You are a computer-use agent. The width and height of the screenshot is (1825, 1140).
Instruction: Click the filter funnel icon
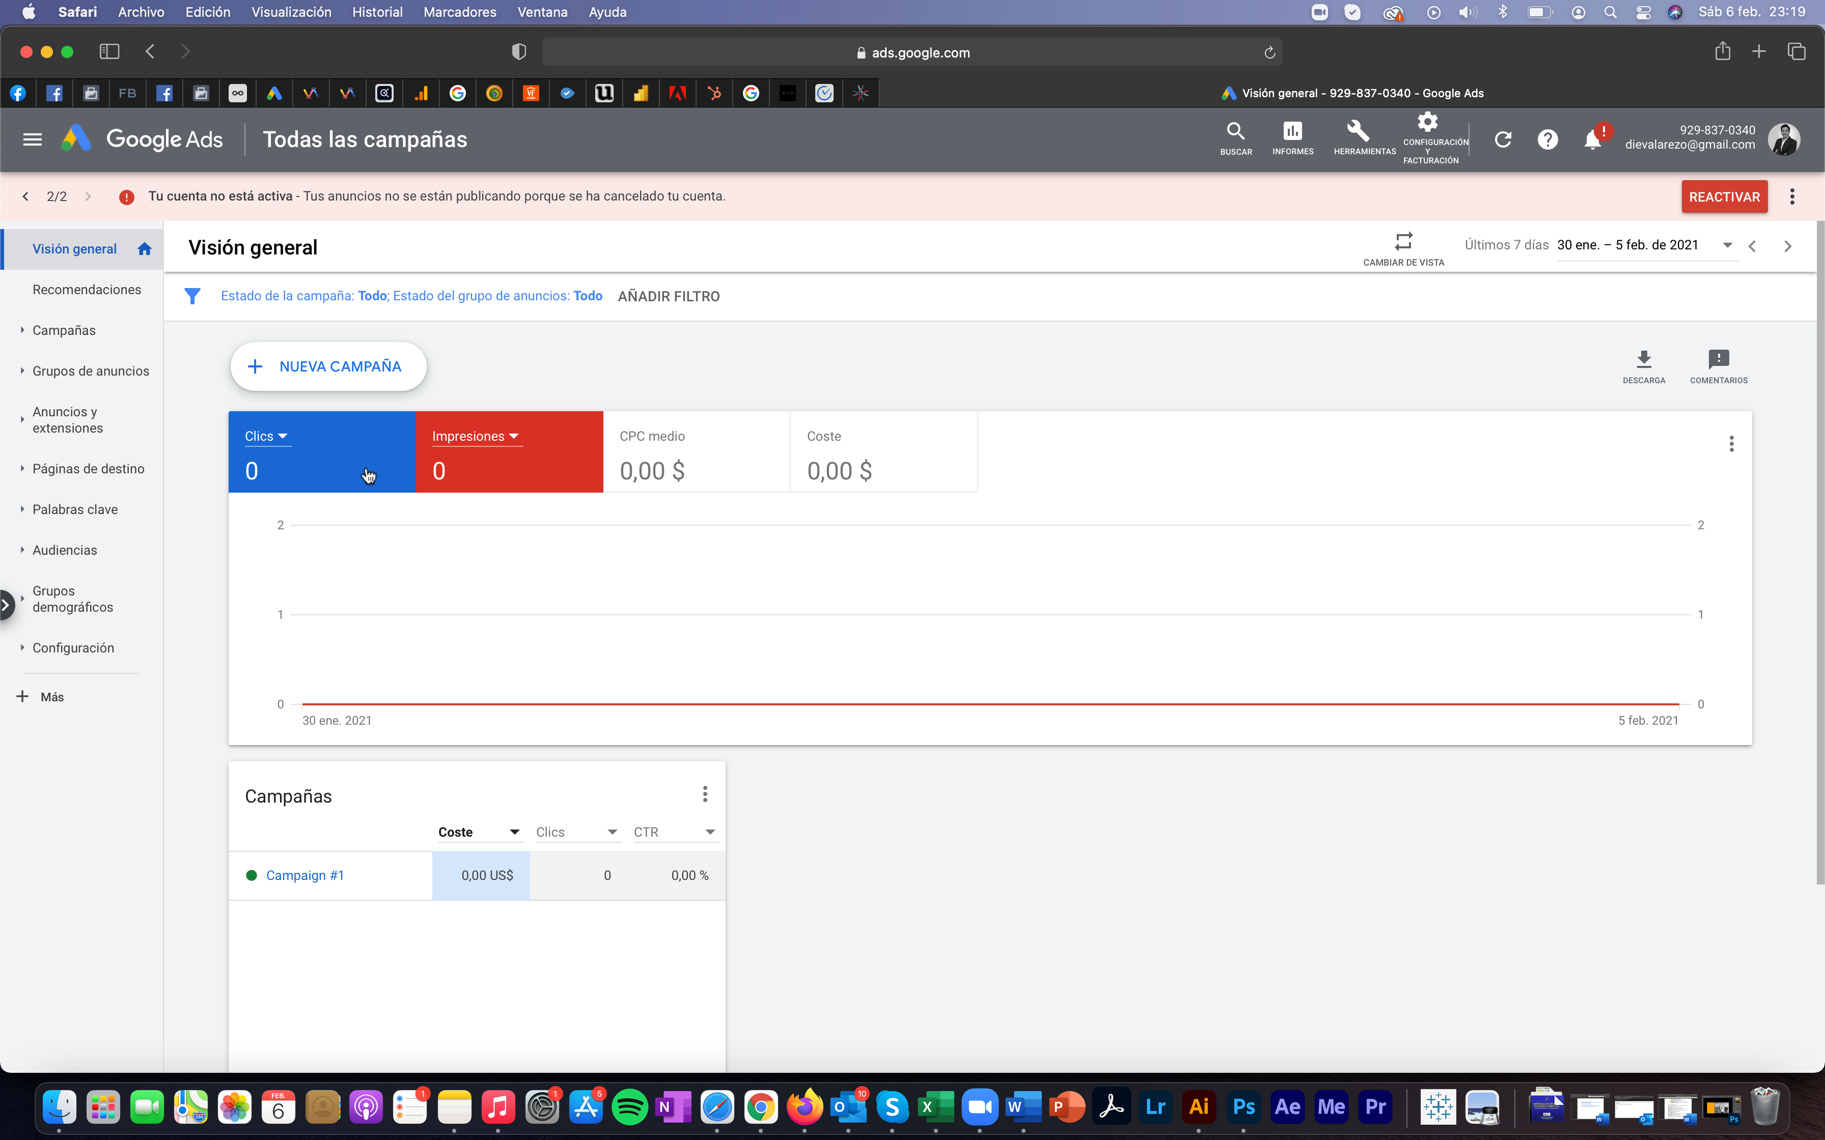pyautogui.click(x=192, y=296)
